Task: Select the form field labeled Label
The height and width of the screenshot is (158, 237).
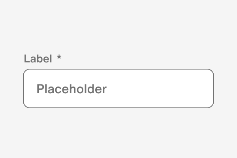Action: point(118,88)
